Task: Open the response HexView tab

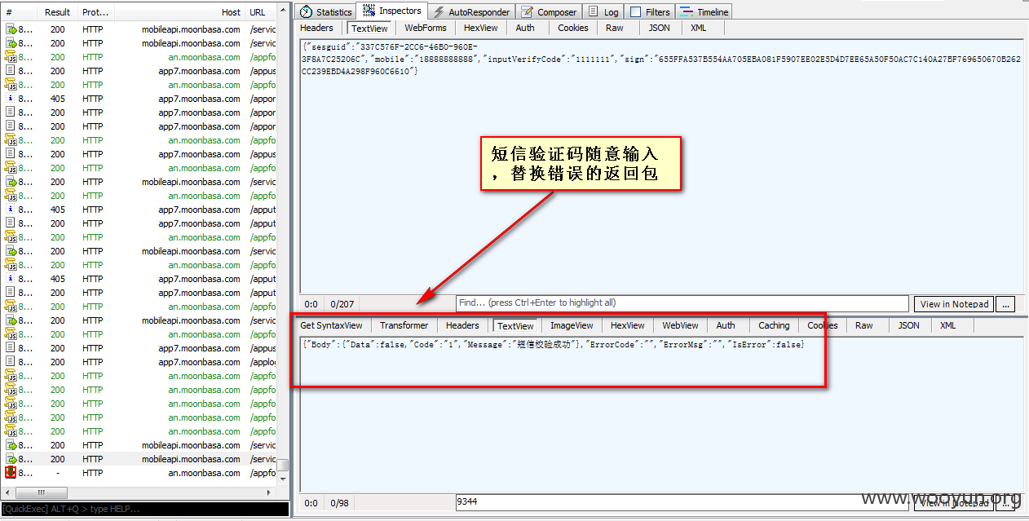Action: coord(628,325)
